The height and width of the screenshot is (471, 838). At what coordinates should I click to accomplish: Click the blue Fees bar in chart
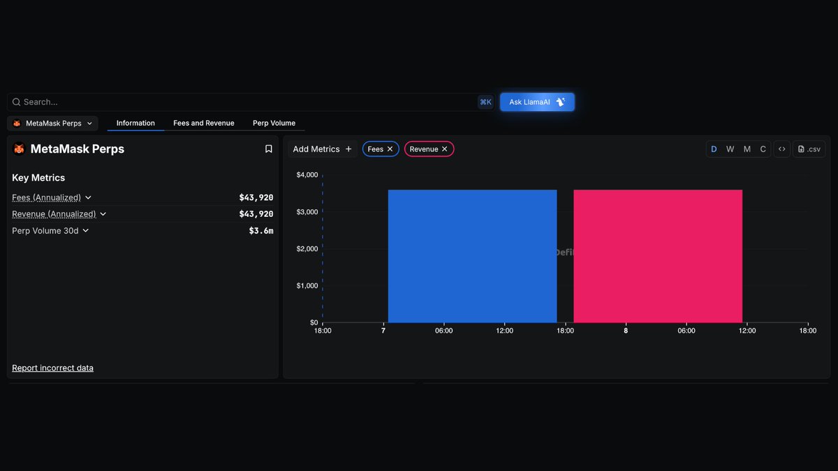click(x=472, y=256)
